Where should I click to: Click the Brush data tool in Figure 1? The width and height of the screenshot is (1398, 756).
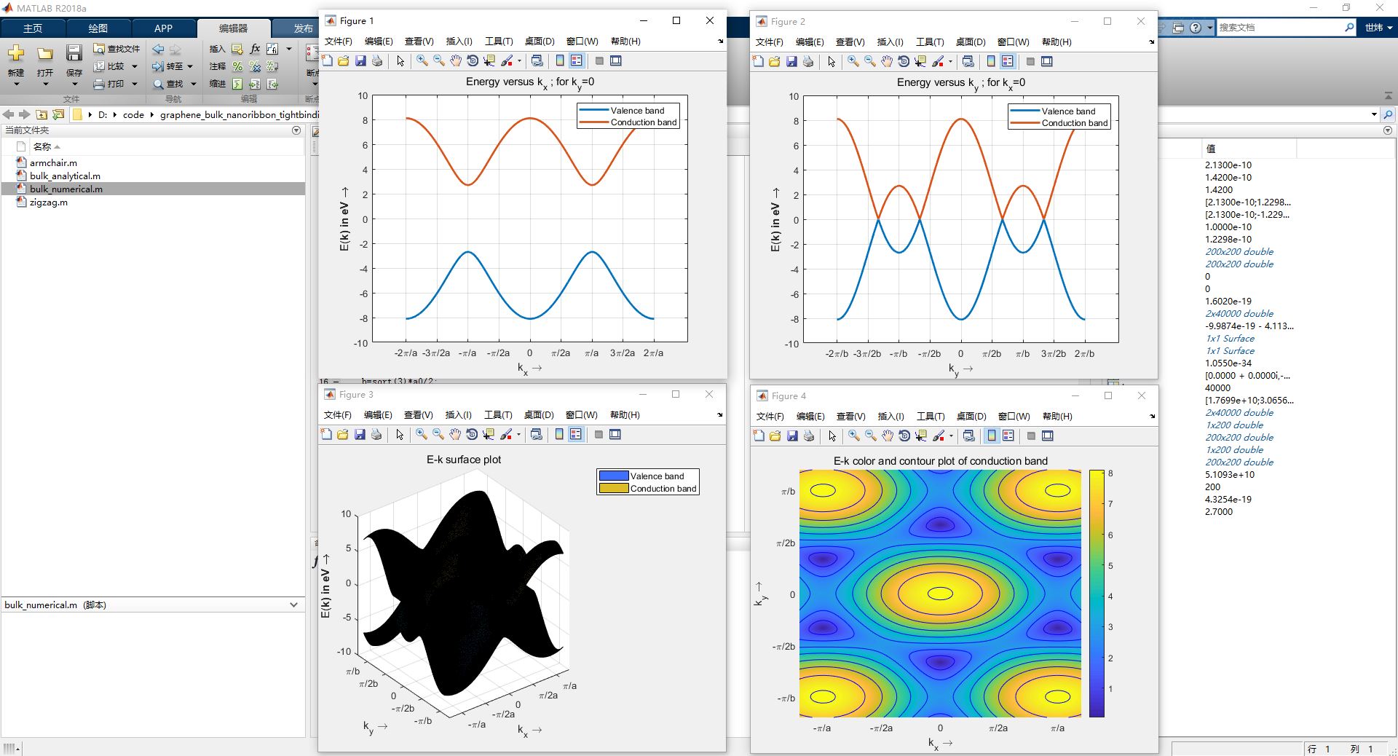[506, 61]
